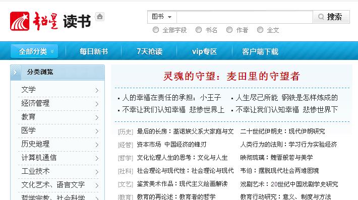Click the [社科] category tag

coord(126,171)
